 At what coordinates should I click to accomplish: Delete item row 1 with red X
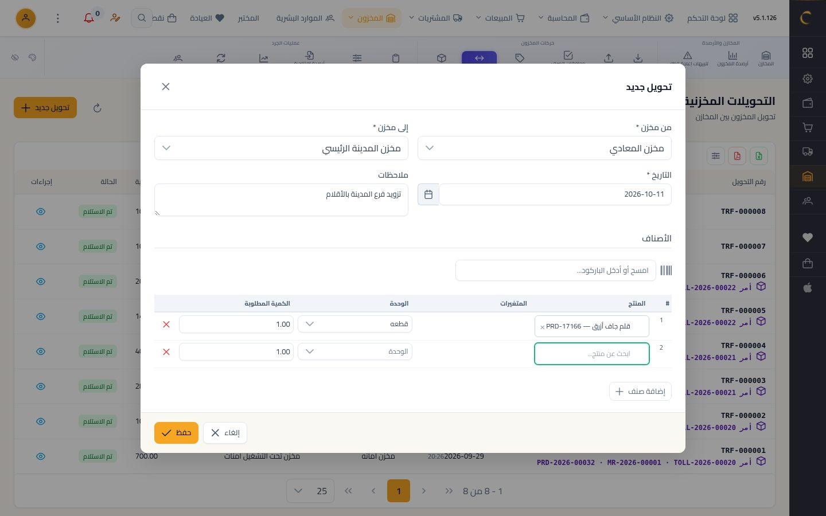166,324
